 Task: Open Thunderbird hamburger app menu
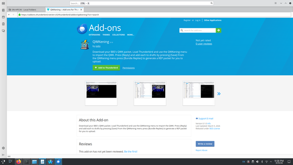276,3
